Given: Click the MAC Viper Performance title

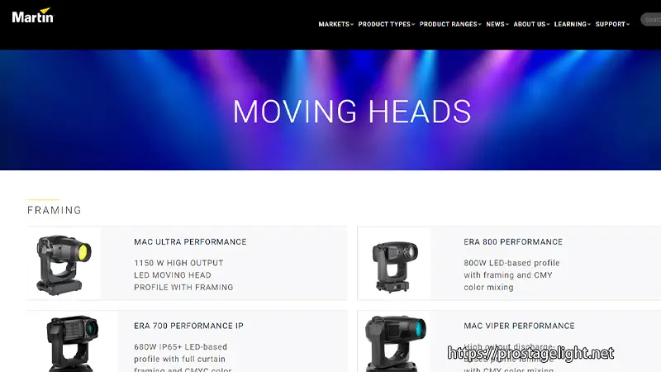Looking at the screenshot, I should [519, 326].
